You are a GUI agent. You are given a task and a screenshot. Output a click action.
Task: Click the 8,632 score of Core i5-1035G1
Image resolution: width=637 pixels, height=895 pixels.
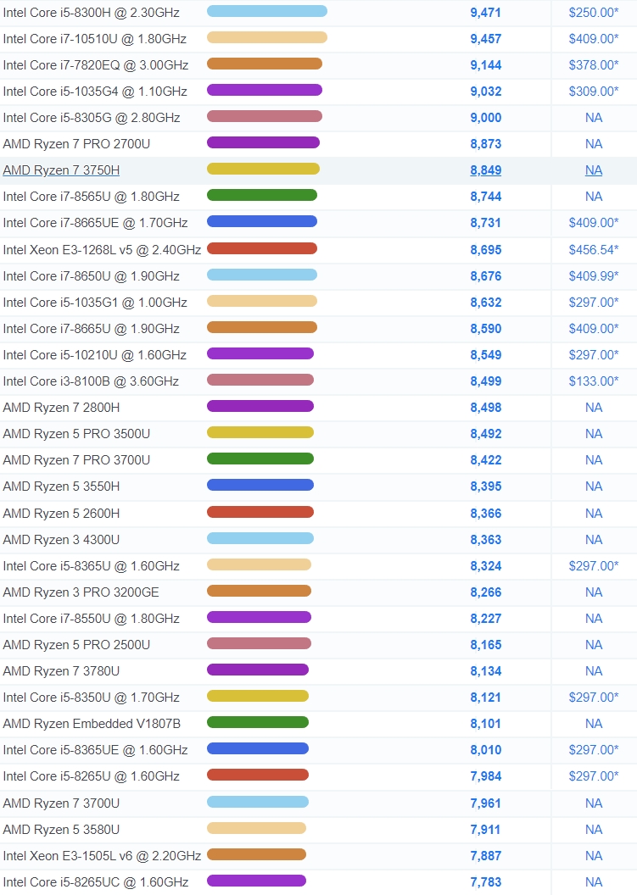point(486,303)
